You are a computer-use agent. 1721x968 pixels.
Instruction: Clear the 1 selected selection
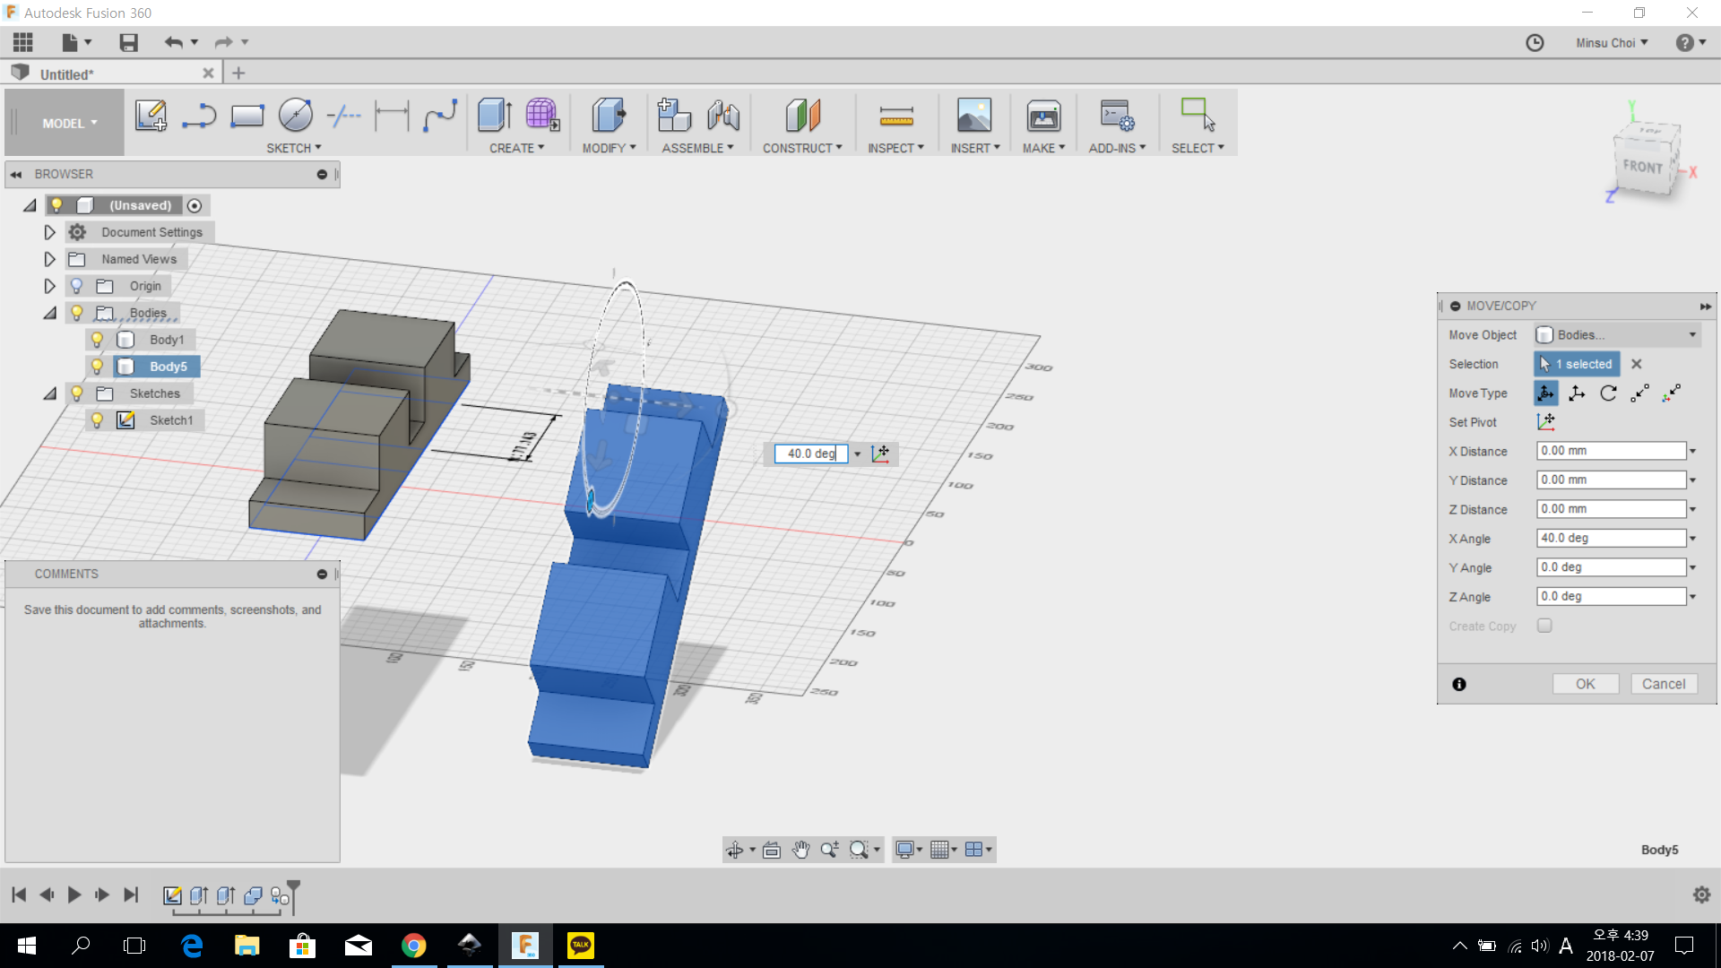[x=1637, y=364]
